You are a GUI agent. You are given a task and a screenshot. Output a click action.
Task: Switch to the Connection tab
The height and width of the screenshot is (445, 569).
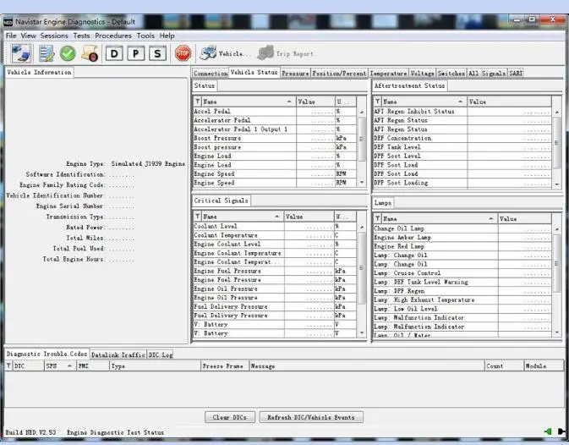tap(211, 74)
